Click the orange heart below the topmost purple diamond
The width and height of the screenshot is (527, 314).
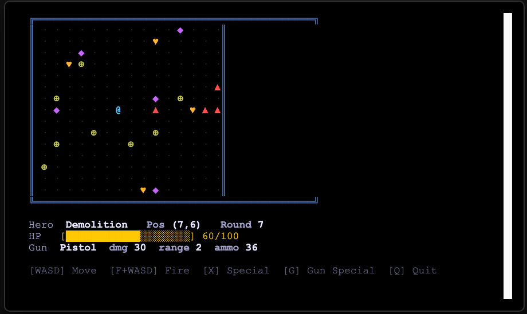(155, 42)
